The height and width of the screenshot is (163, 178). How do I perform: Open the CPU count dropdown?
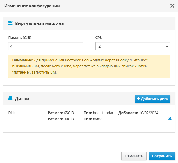tap(133, 46)
